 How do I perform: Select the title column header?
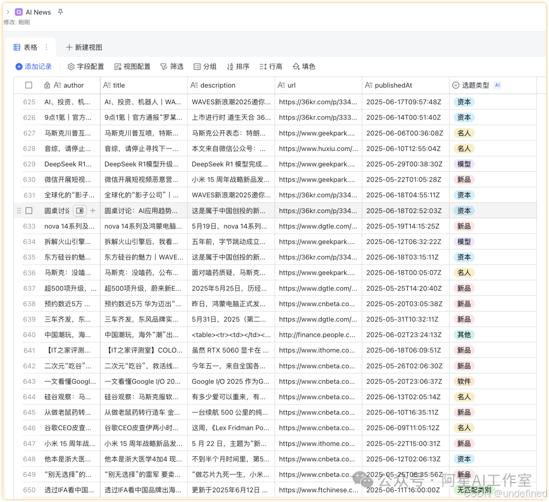click(143, 85)
